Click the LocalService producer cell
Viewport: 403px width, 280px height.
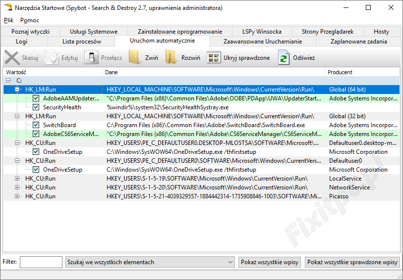(x=345, y=179)
